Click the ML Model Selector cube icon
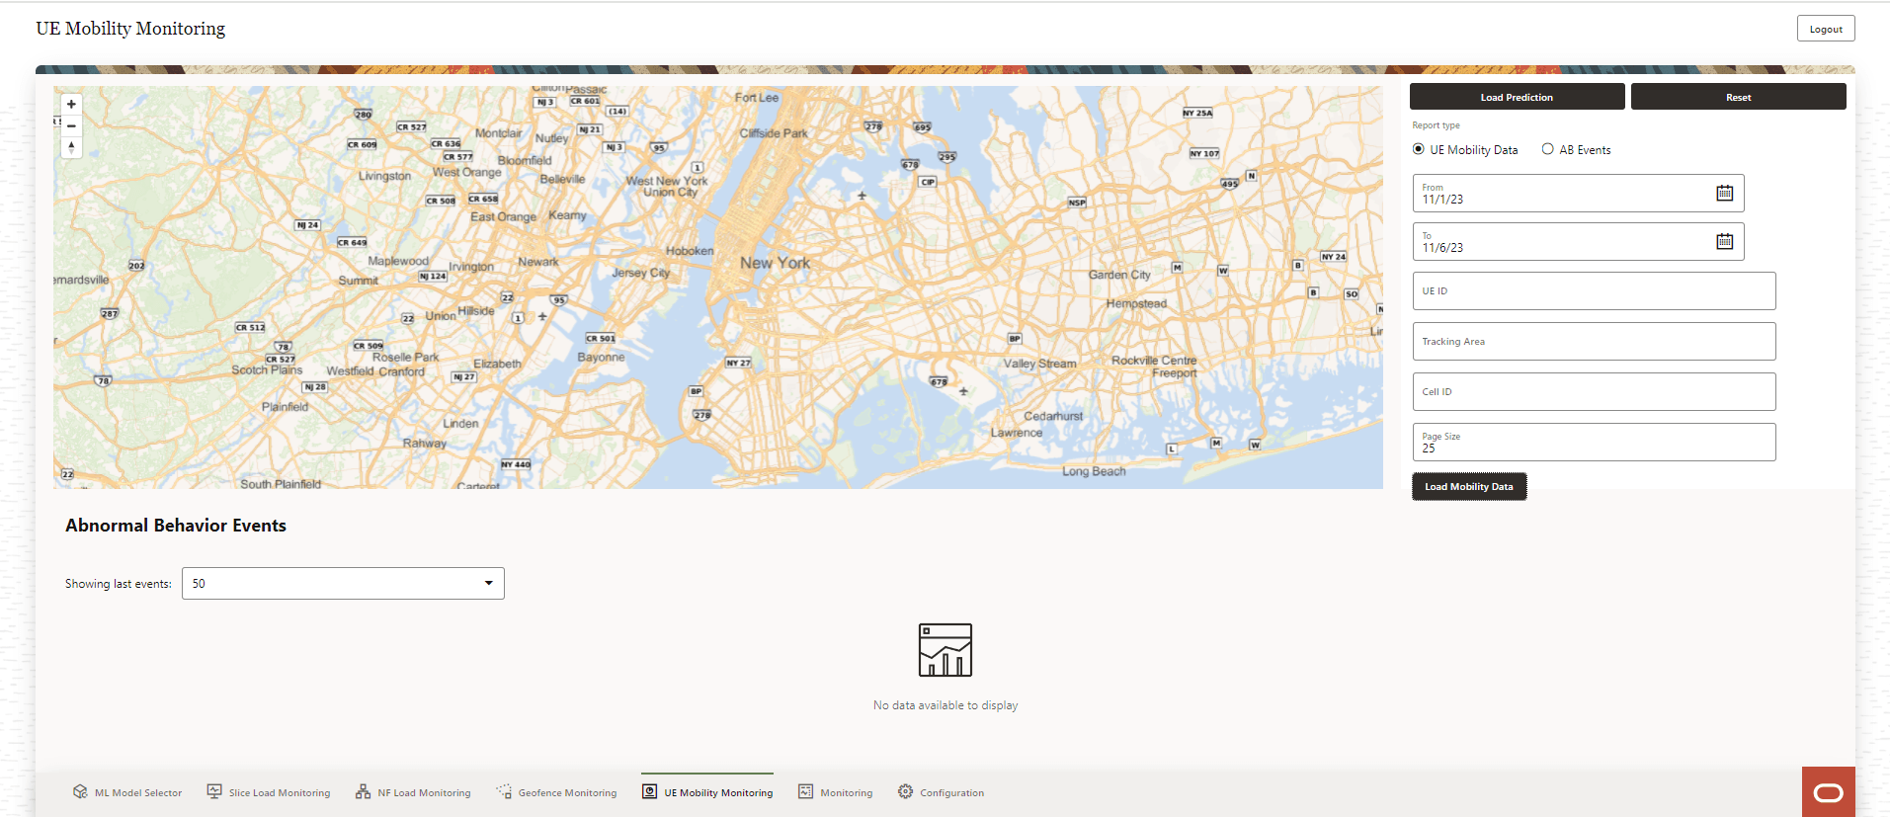Viewport: 1890px width, 817px height. coord(80,791)
